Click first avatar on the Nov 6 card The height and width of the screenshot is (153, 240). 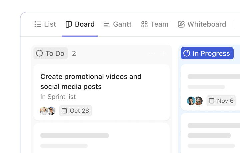click(x=191, y=101)
